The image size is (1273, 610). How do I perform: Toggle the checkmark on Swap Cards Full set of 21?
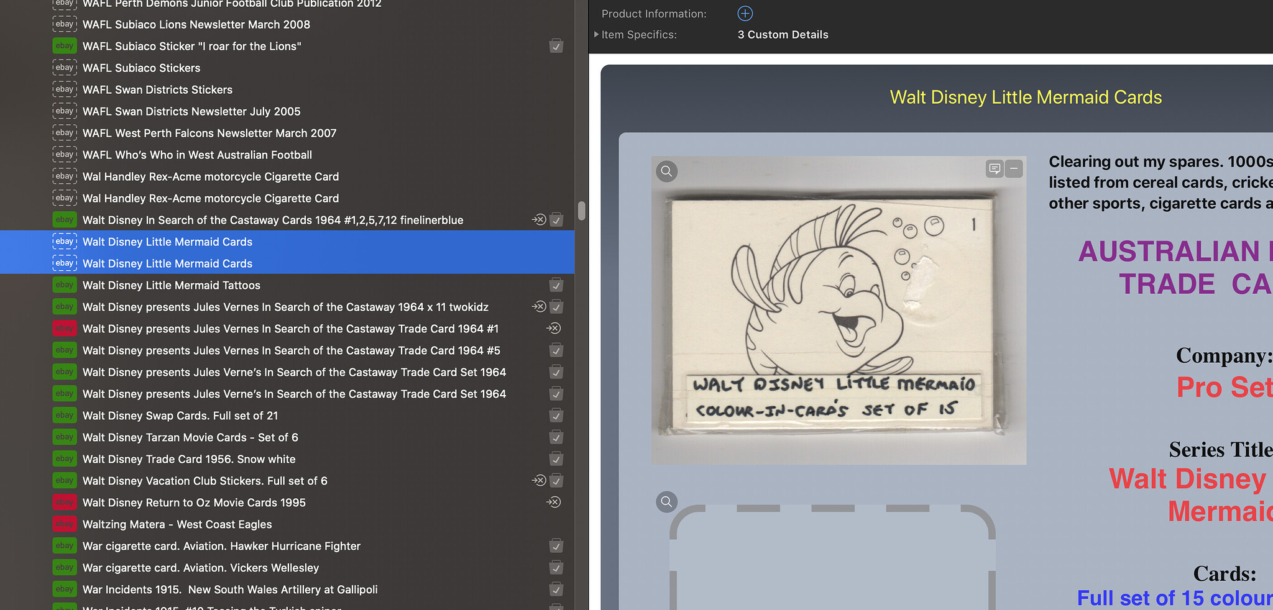click(x=556, y=416)
